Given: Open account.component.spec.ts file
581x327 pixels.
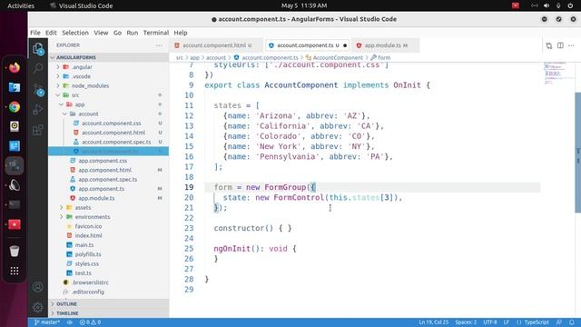Looking at the screenshot, I should [x=116, y=142].
